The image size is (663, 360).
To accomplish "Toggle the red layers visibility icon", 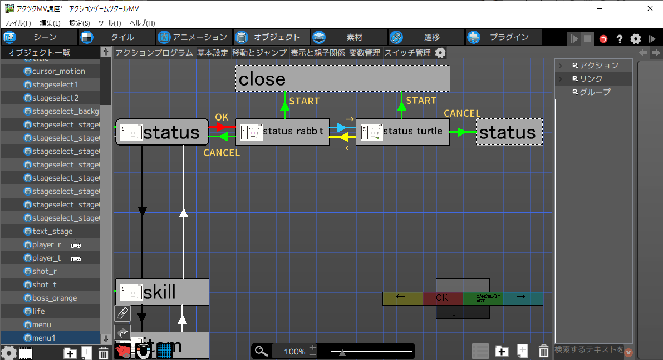I will point(122,351).
